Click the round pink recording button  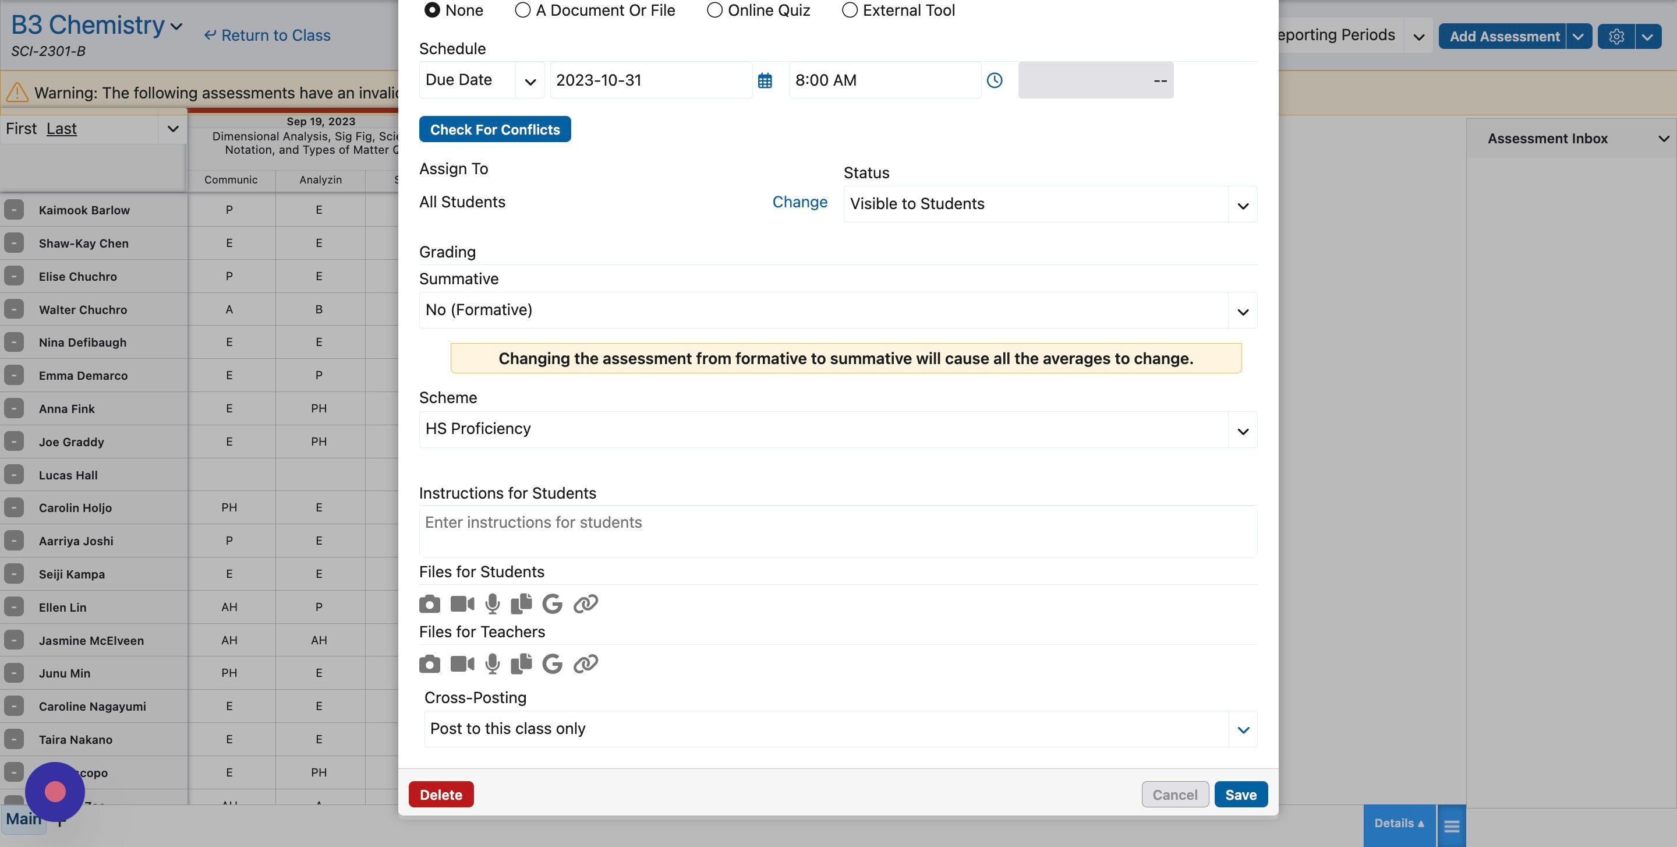pyautogui.click(x=55, y=792)
